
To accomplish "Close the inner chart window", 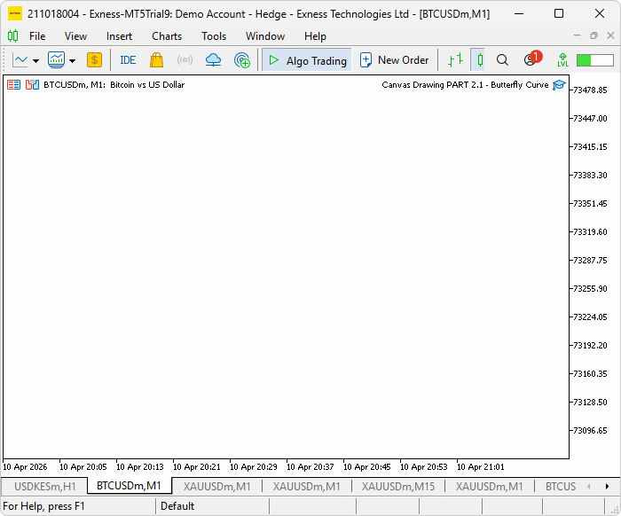I will (610, 35).
